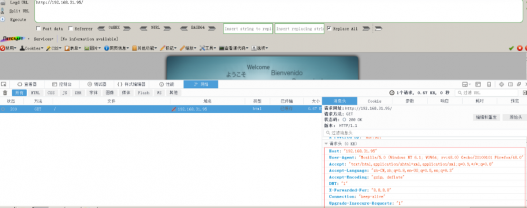Open the 查看源代码 (View Source) dropdown menu

coord(233,48)
